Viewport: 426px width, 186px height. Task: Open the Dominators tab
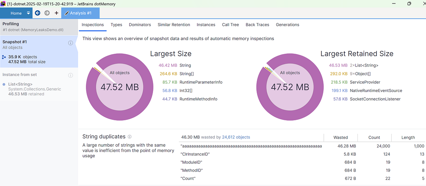coord(140,25)
